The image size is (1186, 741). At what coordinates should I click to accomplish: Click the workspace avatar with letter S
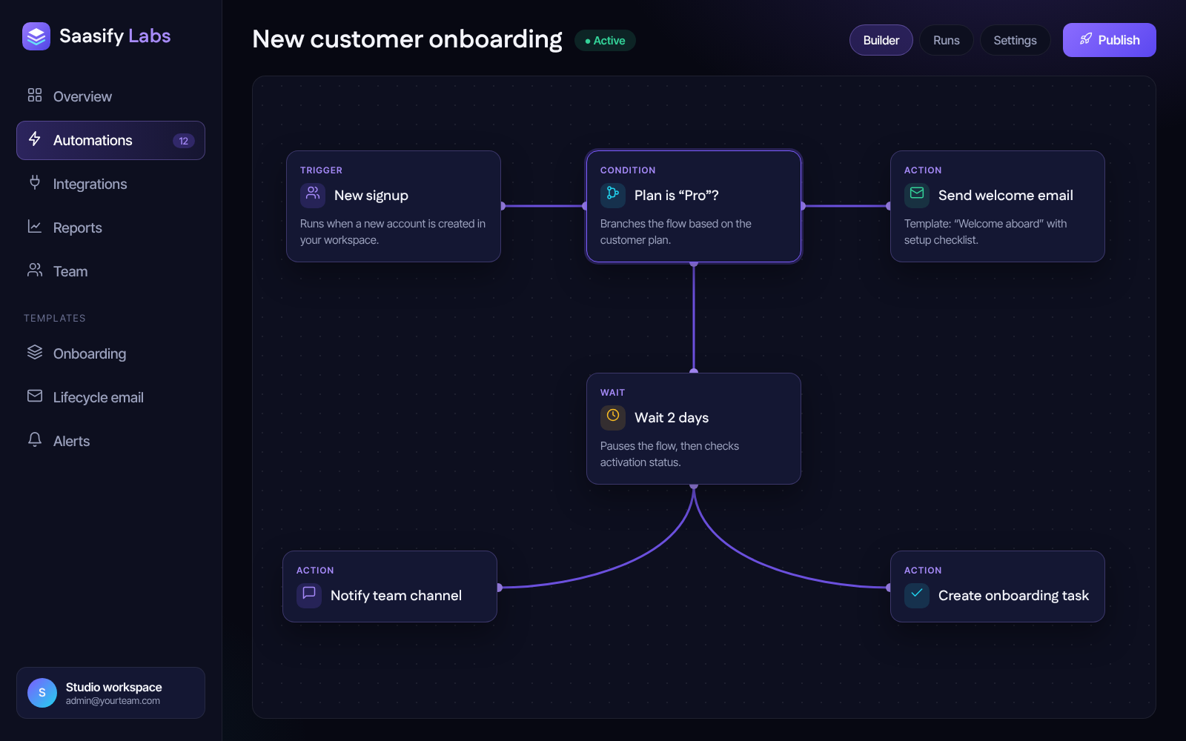pyautogui.click(x=42, y=693)
